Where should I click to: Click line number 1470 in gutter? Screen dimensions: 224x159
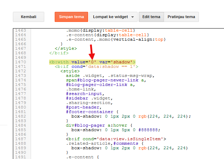click(21, 62)
